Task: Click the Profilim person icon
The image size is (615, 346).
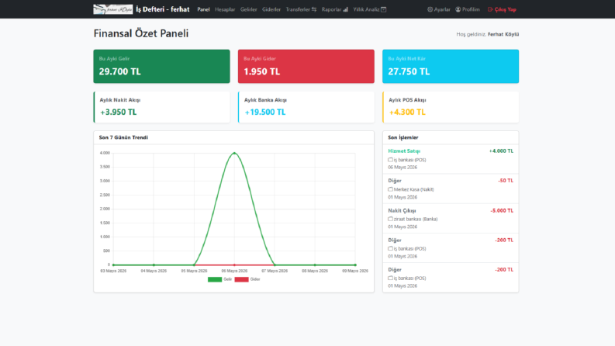Action: [458, 9]
